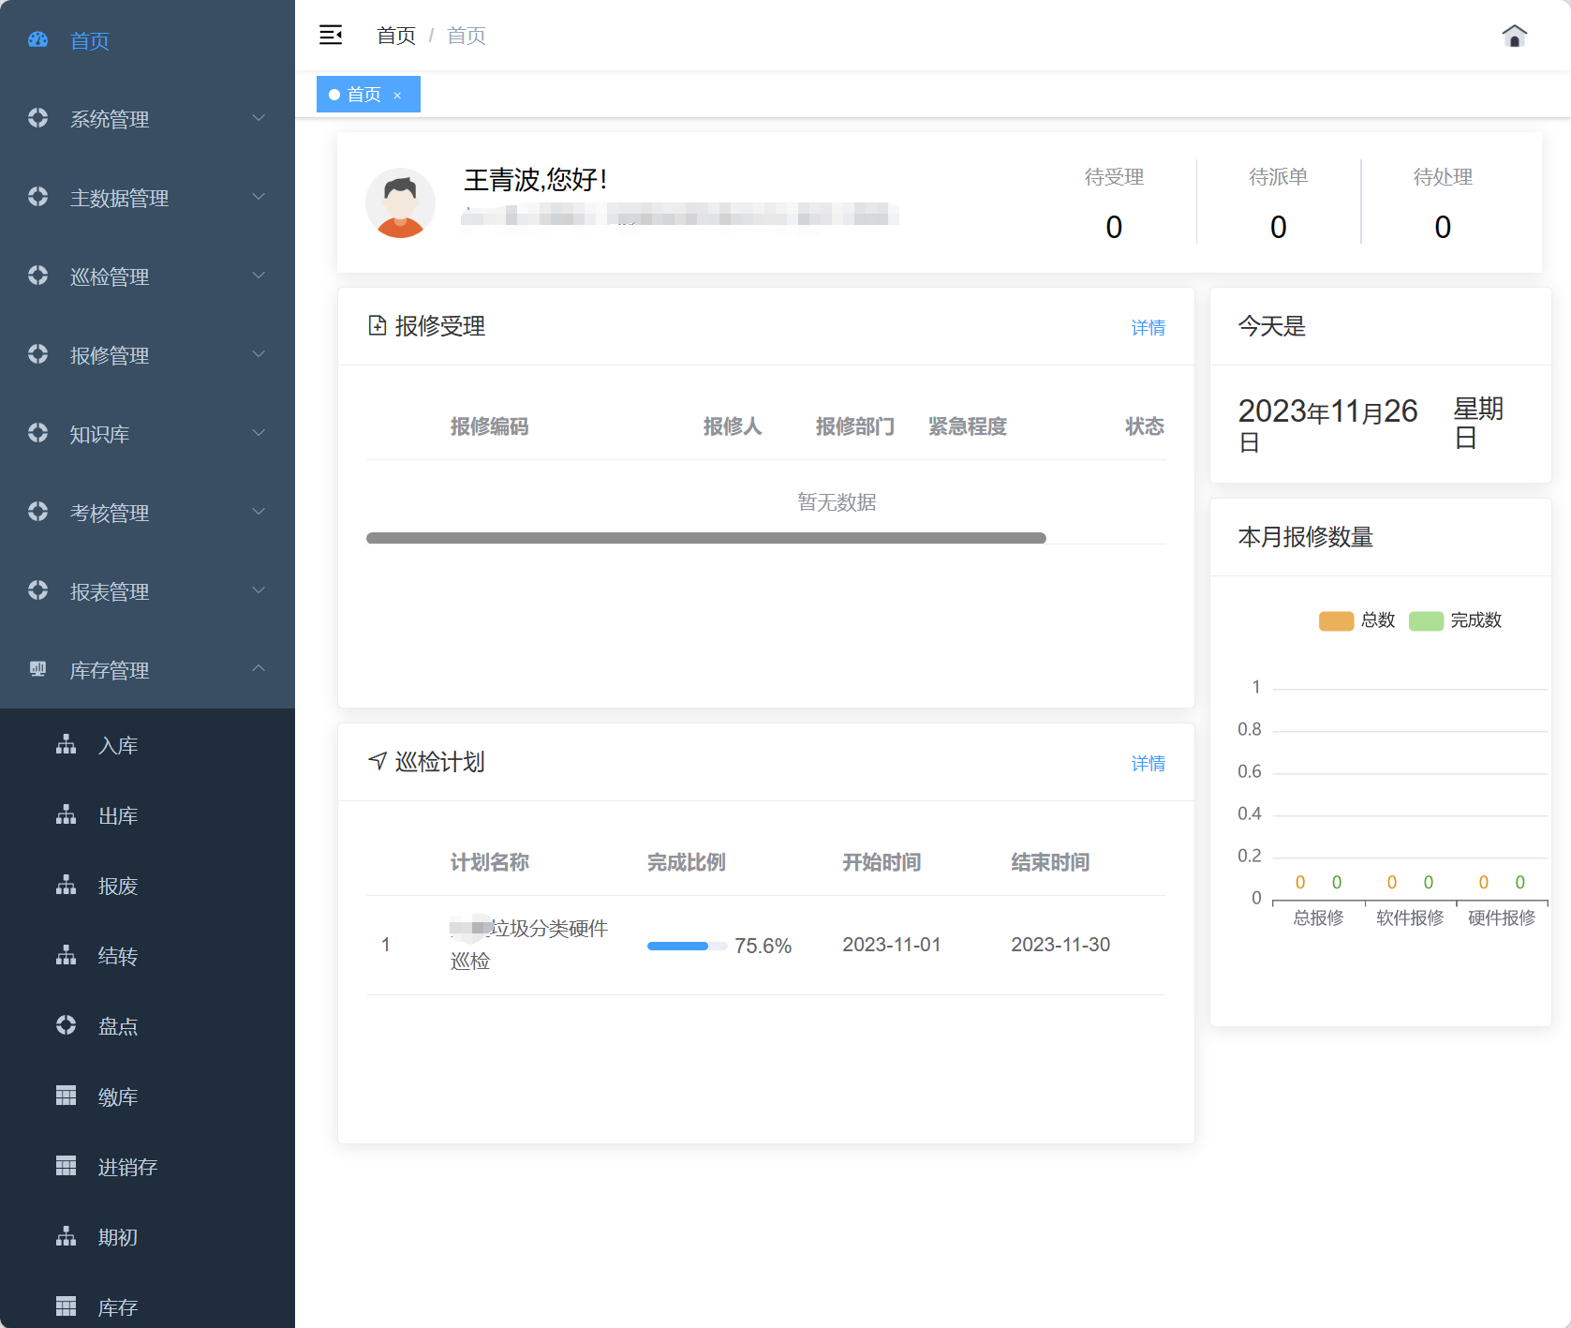
Task: Collapse the sidebar with the hamburger icon
Action: click(x=331, y=36)
